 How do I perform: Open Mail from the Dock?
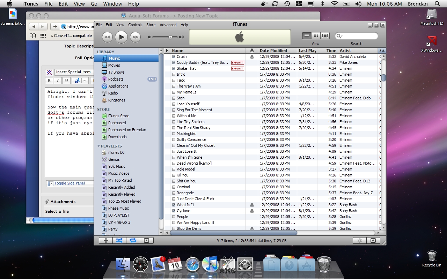[158, 265]
